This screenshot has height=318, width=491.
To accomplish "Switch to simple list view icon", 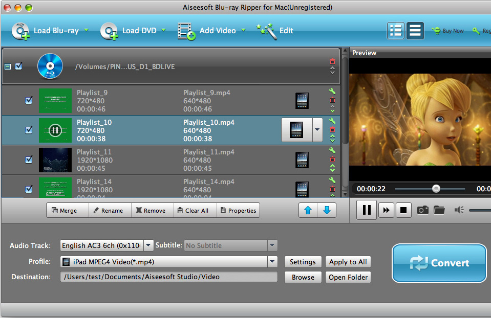I will (x=415, y=31).
